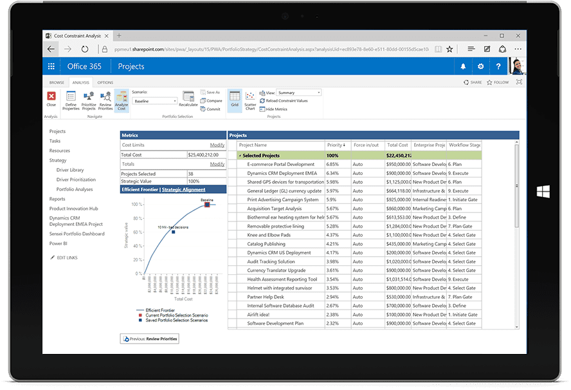Click the Review Priorities ribbon icon
The image size is (571, 390).
coord(105,100)
